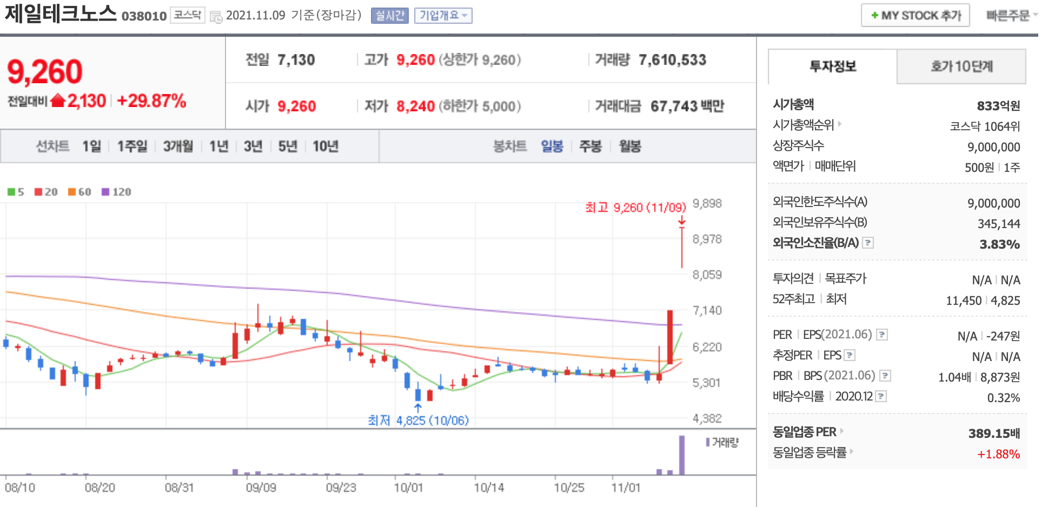The width and height of the screenshot is (1048, 507).
Task: Click 저가 value 8,240
Action: click(x=415, y=106)
